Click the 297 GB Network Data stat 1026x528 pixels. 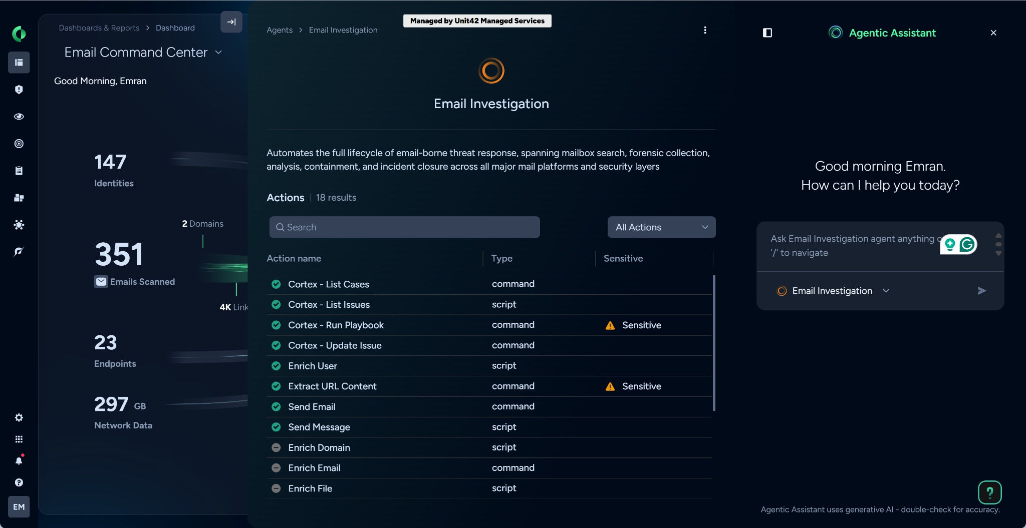point(123,412)
